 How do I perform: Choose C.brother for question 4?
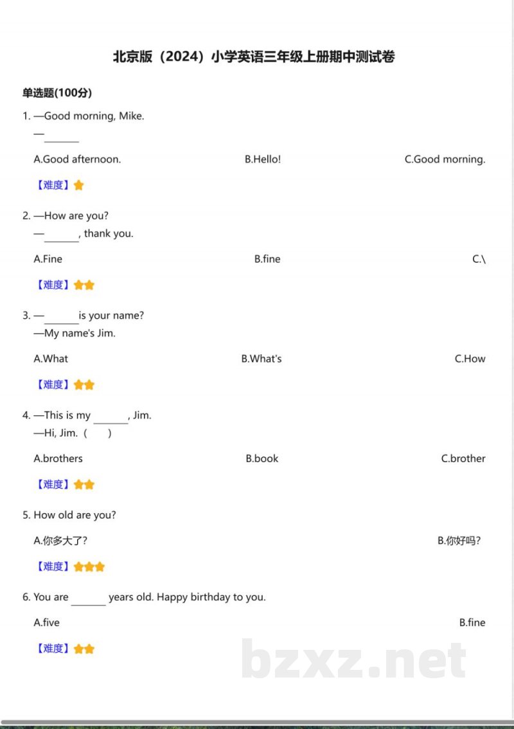point(463,459)
